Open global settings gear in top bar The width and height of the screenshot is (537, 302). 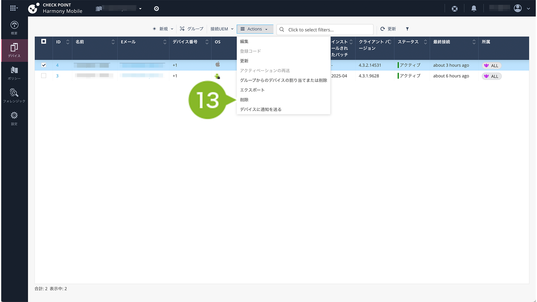pyautogui.click(x=156, y=8)
